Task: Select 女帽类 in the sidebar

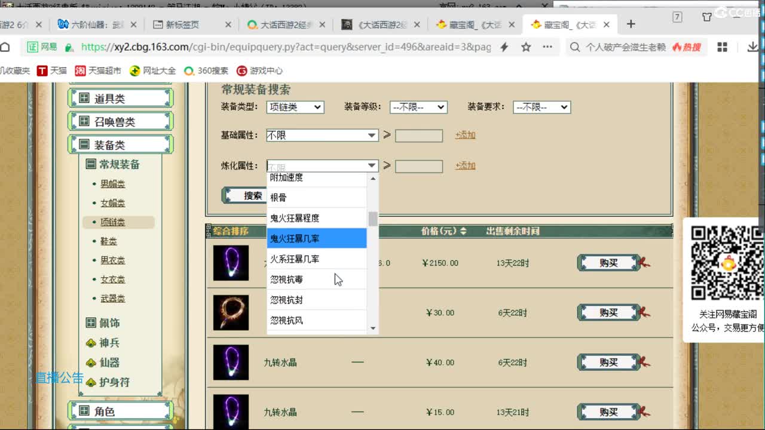Action: [112, 203]
